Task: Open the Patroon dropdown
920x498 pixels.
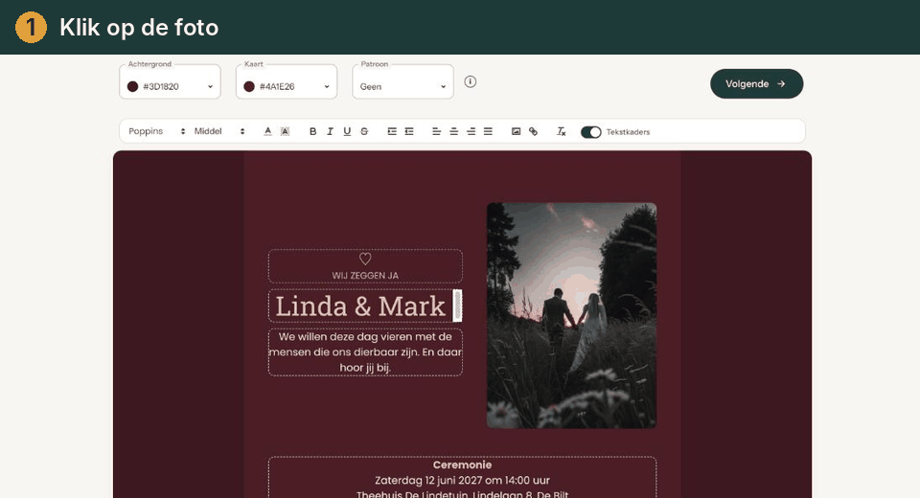Action: coord(403,81)
